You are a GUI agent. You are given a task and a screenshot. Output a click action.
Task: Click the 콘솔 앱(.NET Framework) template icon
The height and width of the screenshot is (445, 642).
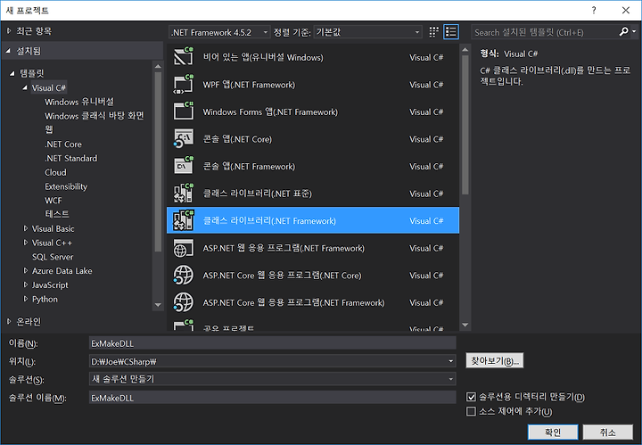click(x=184, y=165)
